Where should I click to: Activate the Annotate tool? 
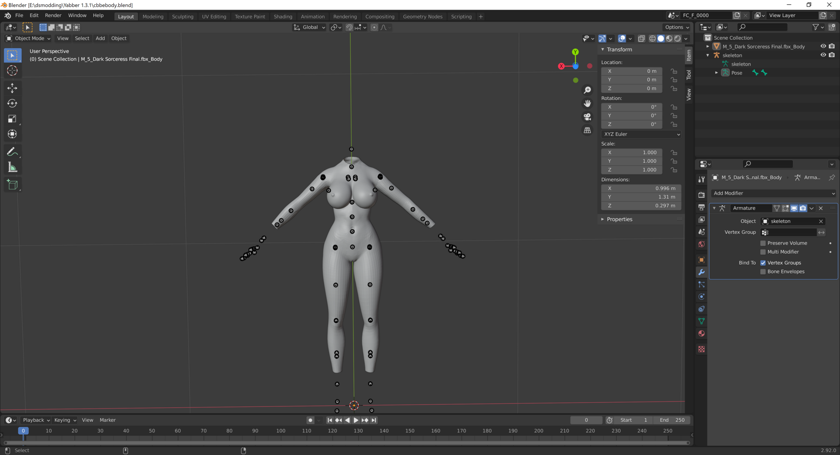[x=12, y=152]
